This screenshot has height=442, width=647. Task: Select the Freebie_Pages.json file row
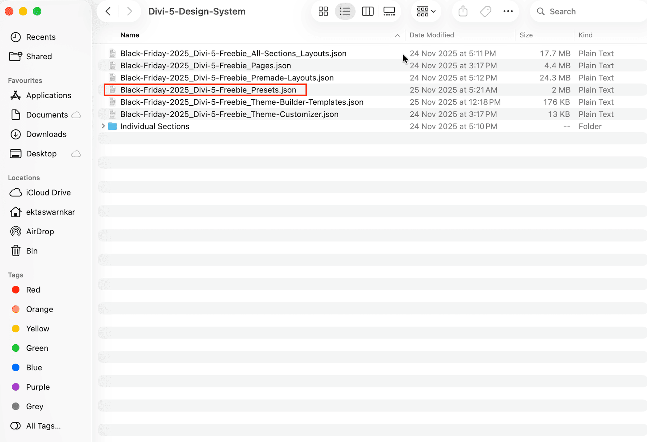206,65
